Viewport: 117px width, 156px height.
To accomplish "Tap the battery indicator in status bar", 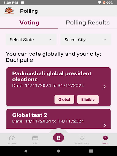I will coord(104,2).
